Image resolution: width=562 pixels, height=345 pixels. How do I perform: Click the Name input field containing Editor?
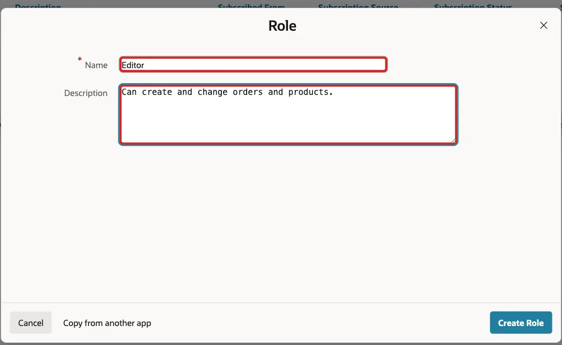253,64
